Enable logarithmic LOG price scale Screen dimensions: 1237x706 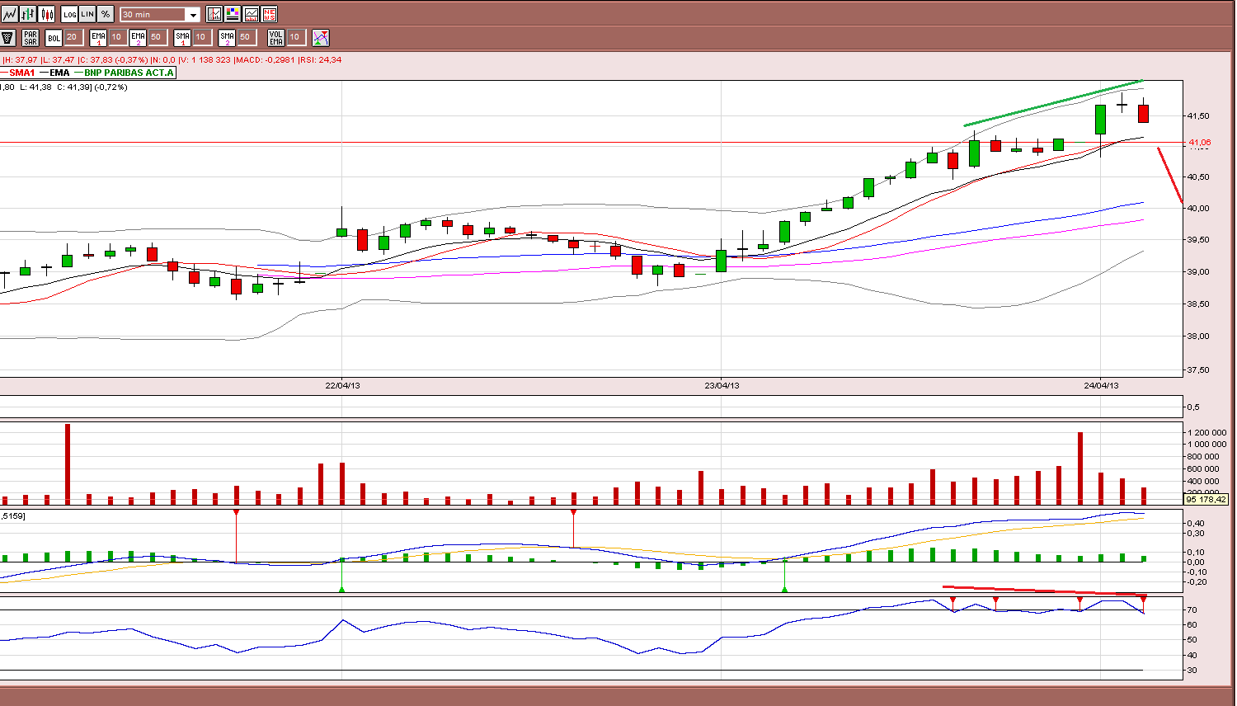pyautogui.click(x=70, y=14)
